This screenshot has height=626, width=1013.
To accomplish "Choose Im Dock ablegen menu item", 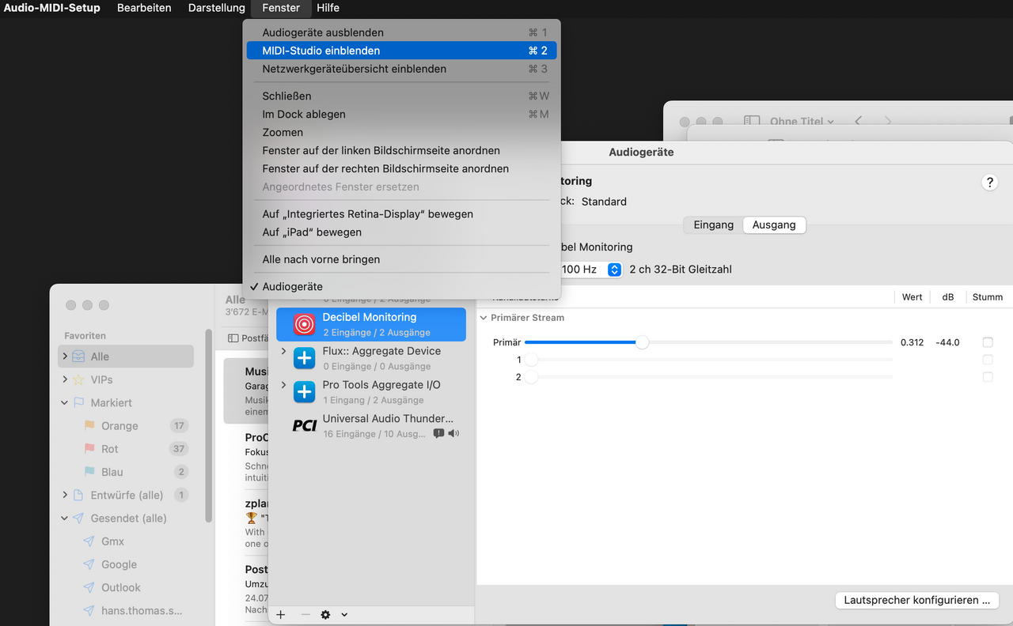I will (401, 114).
